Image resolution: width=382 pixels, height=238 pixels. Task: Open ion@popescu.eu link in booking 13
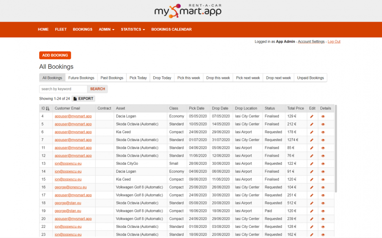pyautogui.click(x=68, y=164)
